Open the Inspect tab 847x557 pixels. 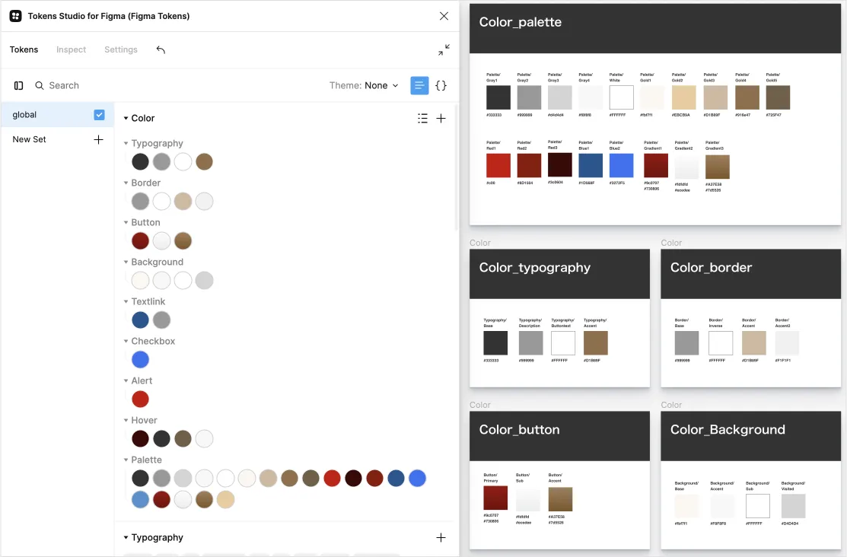(71, 50)
